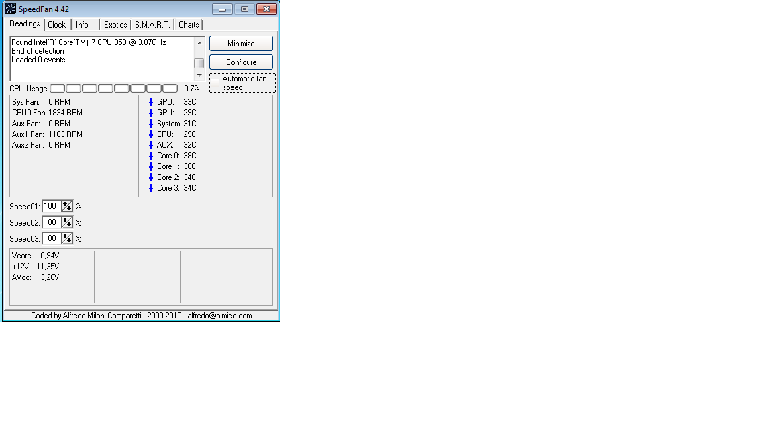The height and width of the screenshot is (435, 773).
Task: Click the Speed03 percentage input field
Action: [x=52, y=239]
